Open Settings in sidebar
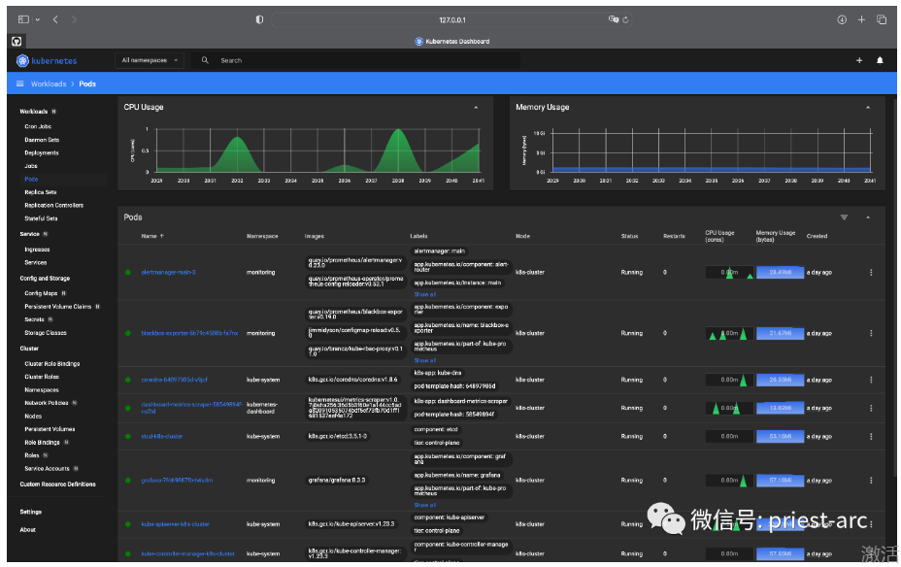The image size is (901, 567). point(31,512)
